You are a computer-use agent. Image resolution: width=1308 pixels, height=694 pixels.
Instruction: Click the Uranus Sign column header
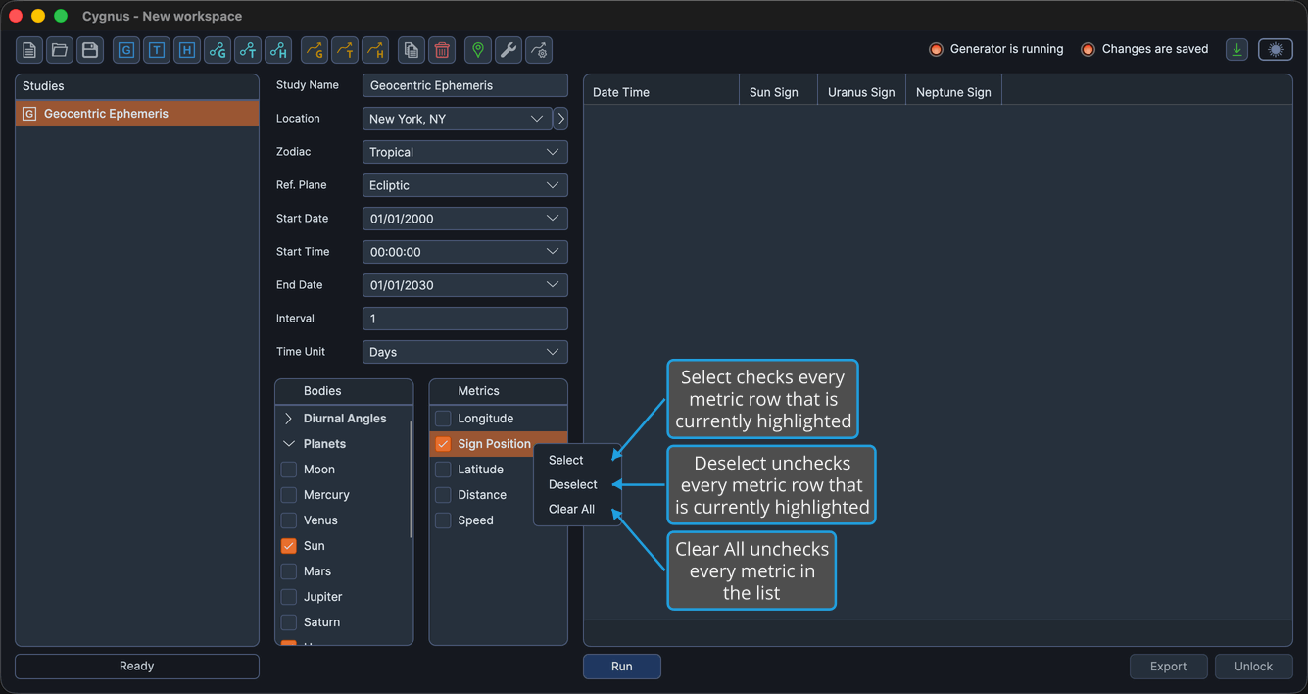click(861, 92)
